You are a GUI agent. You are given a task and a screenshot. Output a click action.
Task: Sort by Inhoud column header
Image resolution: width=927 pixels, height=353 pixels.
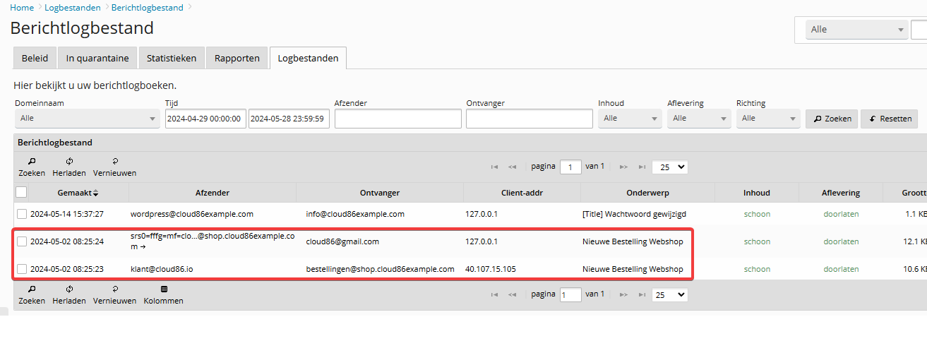(757, 193)
